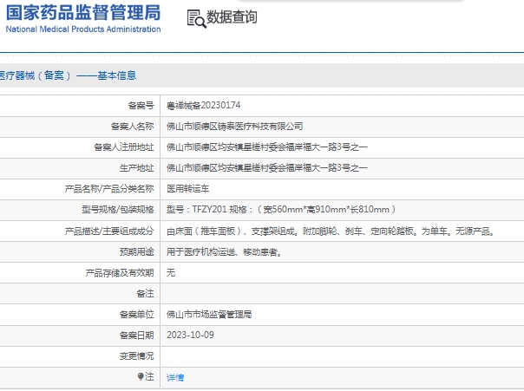Screen dimensions: 524x391
Task: Click the 生产地址 address value
Action: 266,167
